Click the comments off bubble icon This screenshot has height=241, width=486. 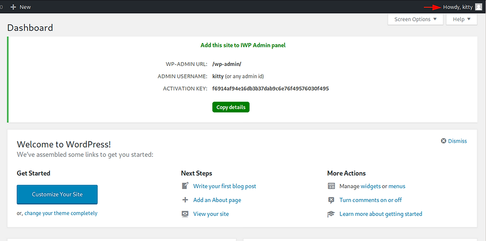pos(331,200)
